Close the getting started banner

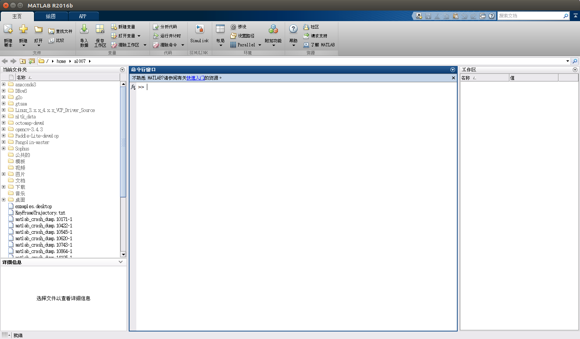[x=454, y=78]
